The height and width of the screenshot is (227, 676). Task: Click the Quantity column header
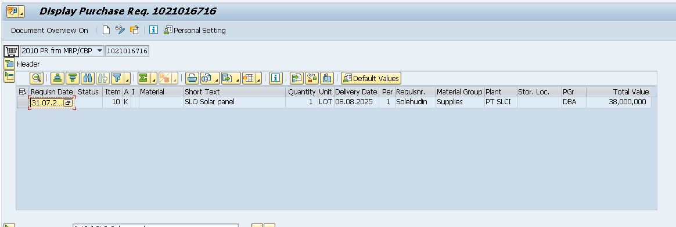pos(301,91)
